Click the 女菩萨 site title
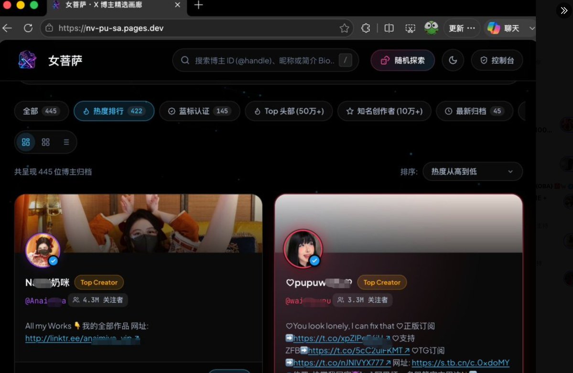The image size is (573, 373). (x=65, y=60)
